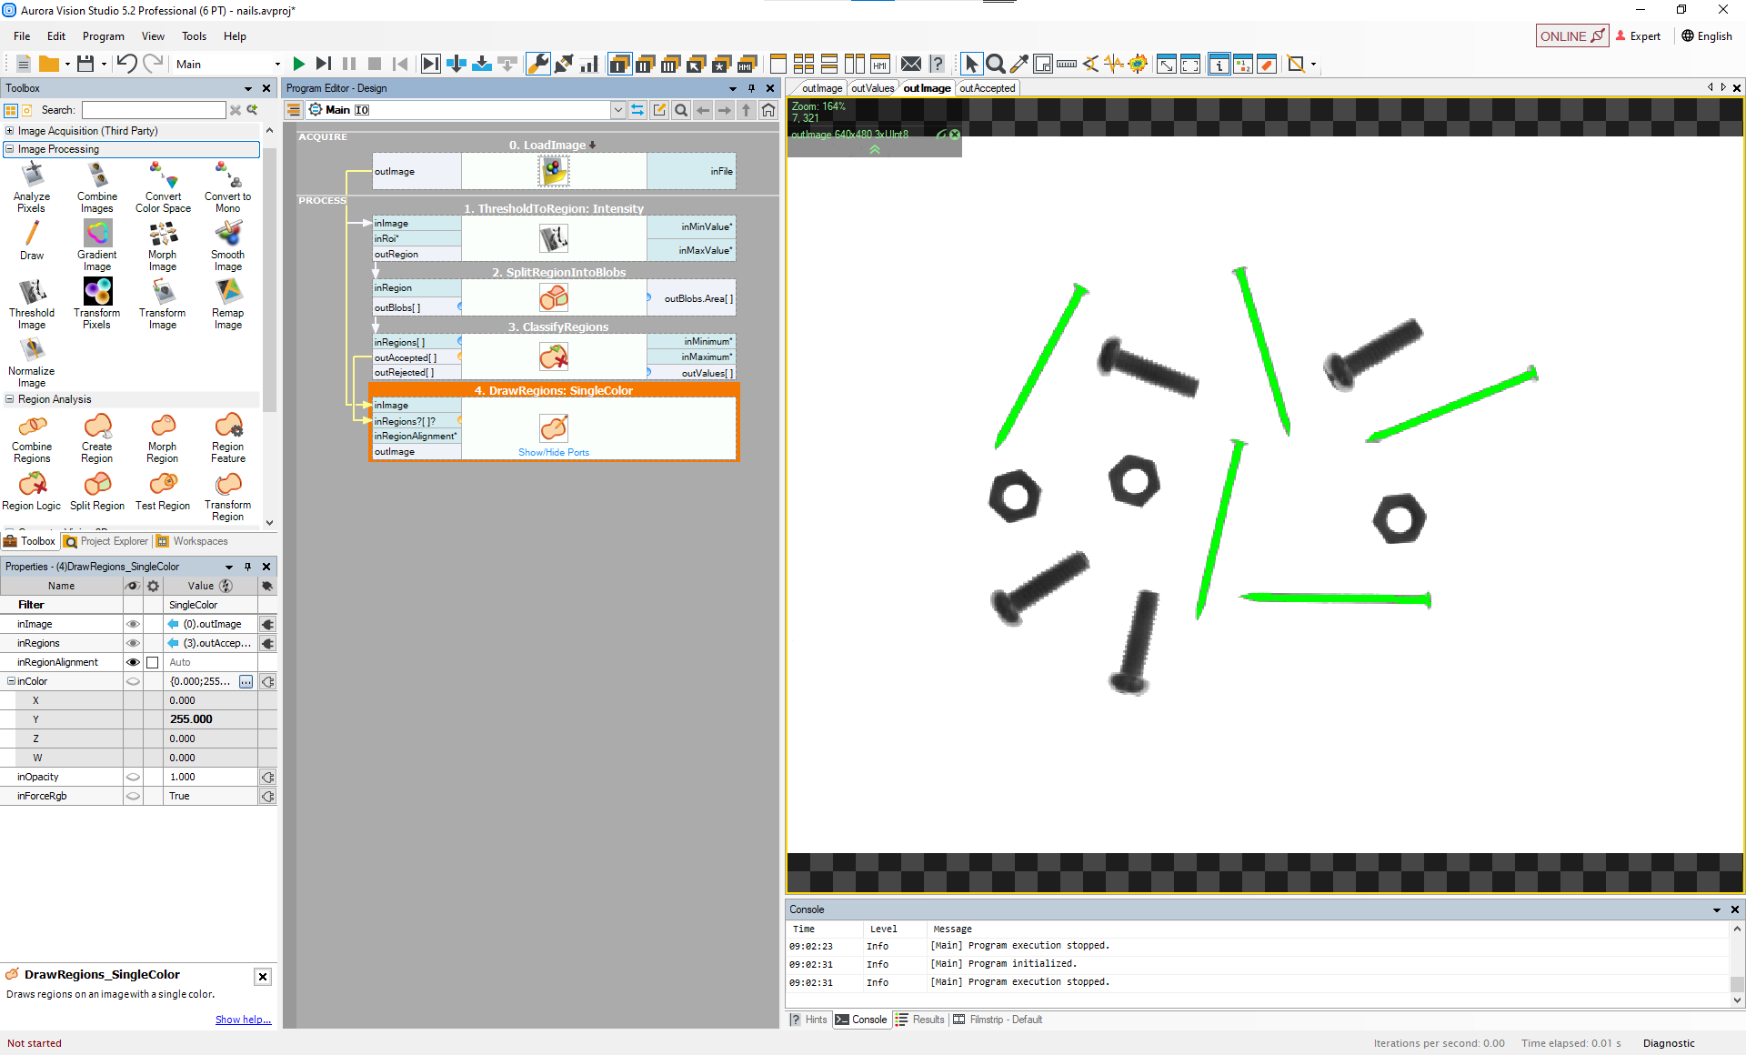
Task: Click the Undo toolbar icon
Action: 126,64
